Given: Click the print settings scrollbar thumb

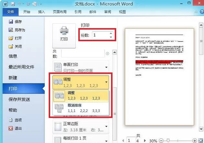Looking at the screenshot, I should (x=115, y=114).
